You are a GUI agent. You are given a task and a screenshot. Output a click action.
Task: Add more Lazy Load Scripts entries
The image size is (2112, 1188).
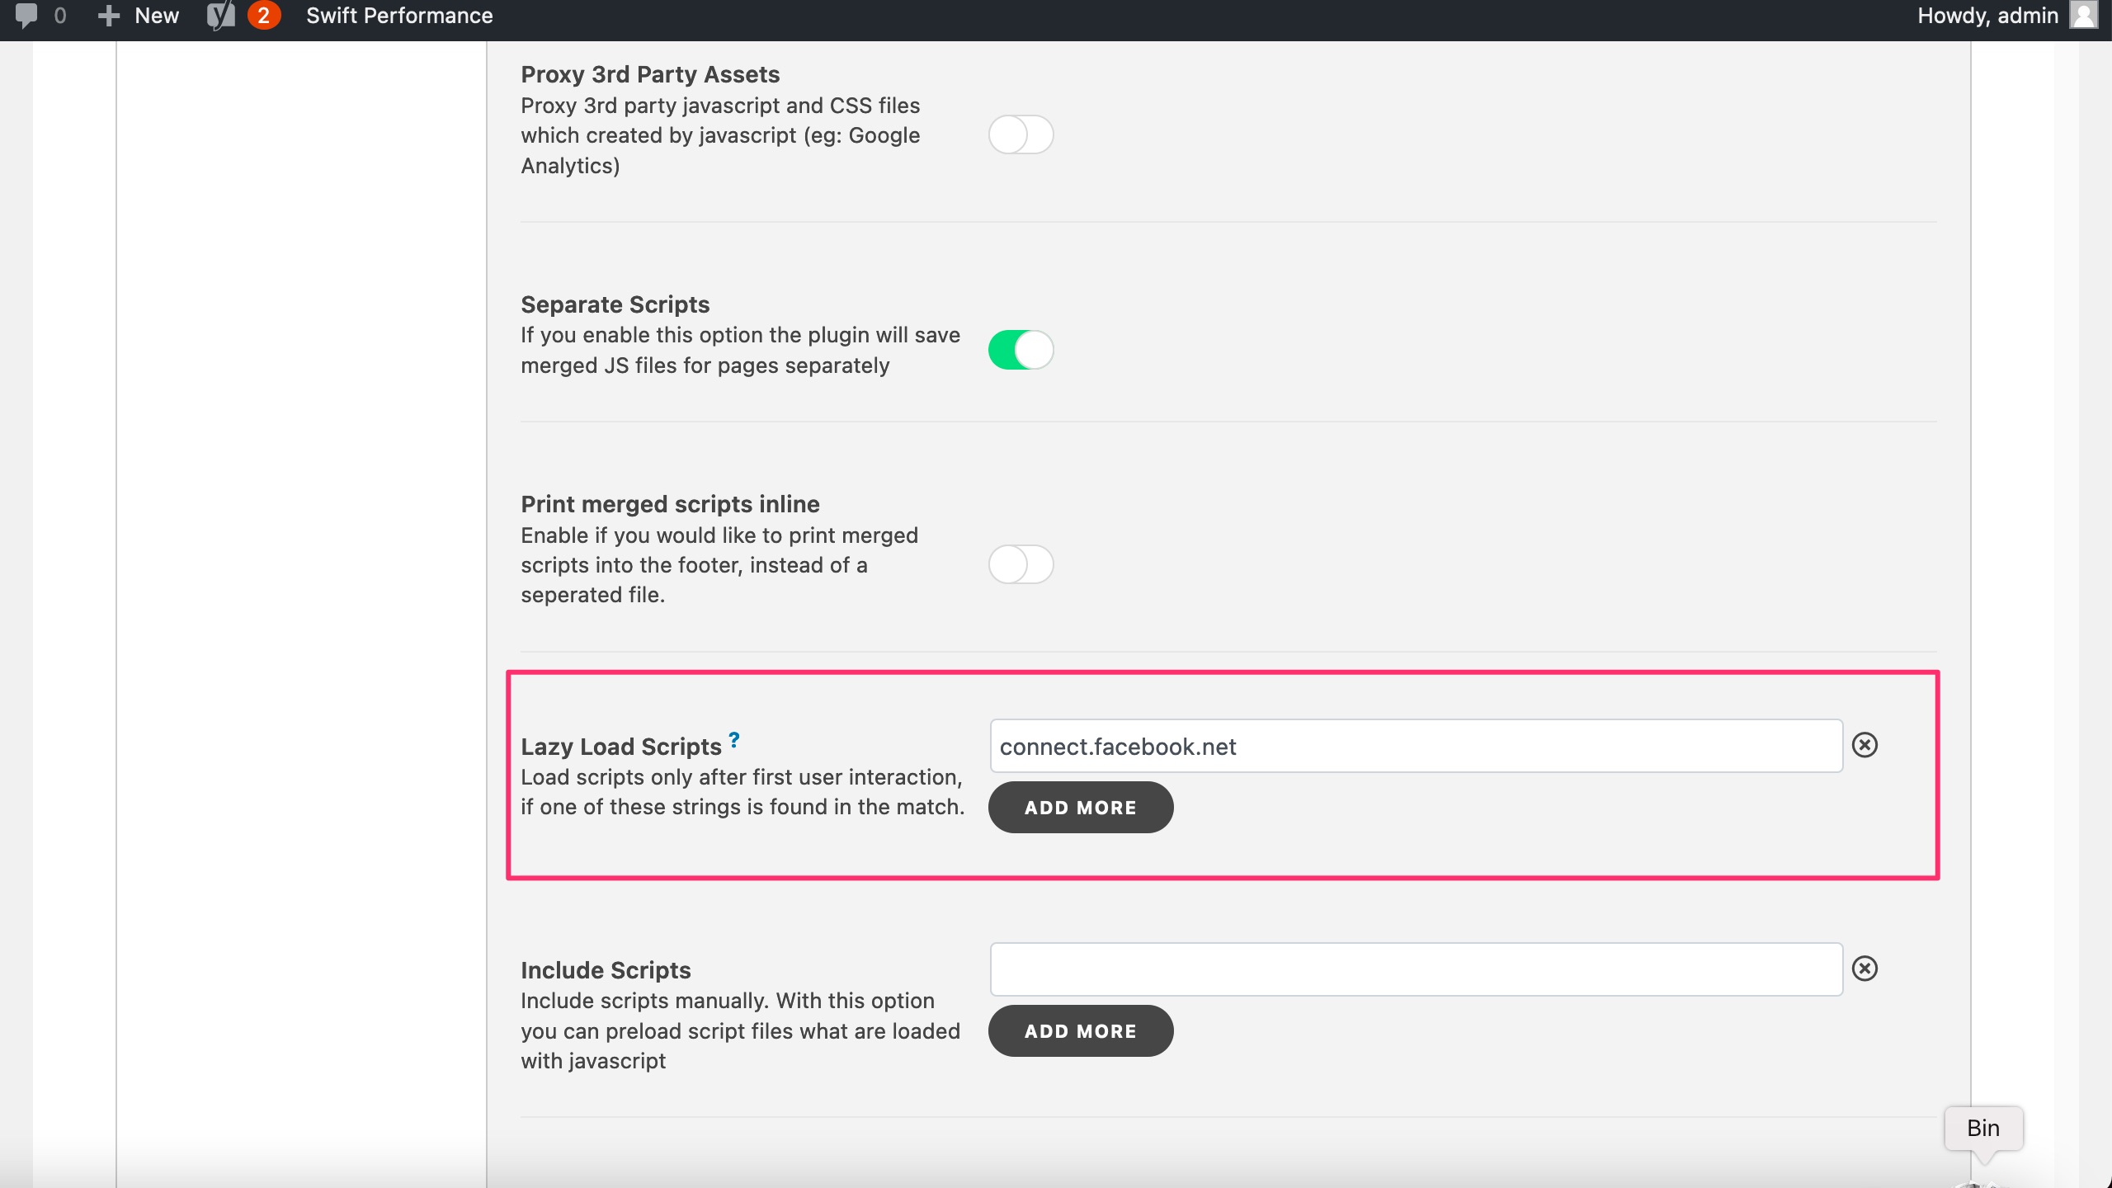pos(1080,808)
